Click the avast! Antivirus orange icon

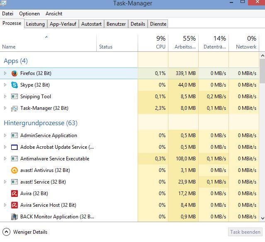15,170
